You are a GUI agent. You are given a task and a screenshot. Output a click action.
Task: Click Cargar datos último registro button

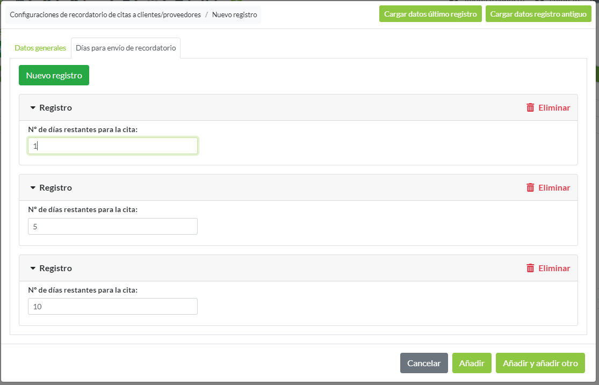pyautogui.click(x=430, y=14)
